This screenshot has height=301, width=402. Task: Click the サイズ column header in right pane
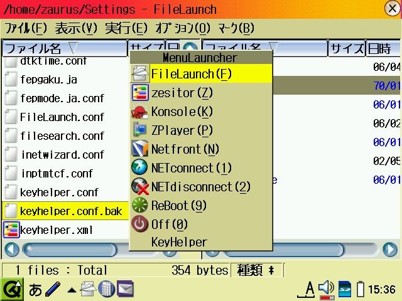347,48
